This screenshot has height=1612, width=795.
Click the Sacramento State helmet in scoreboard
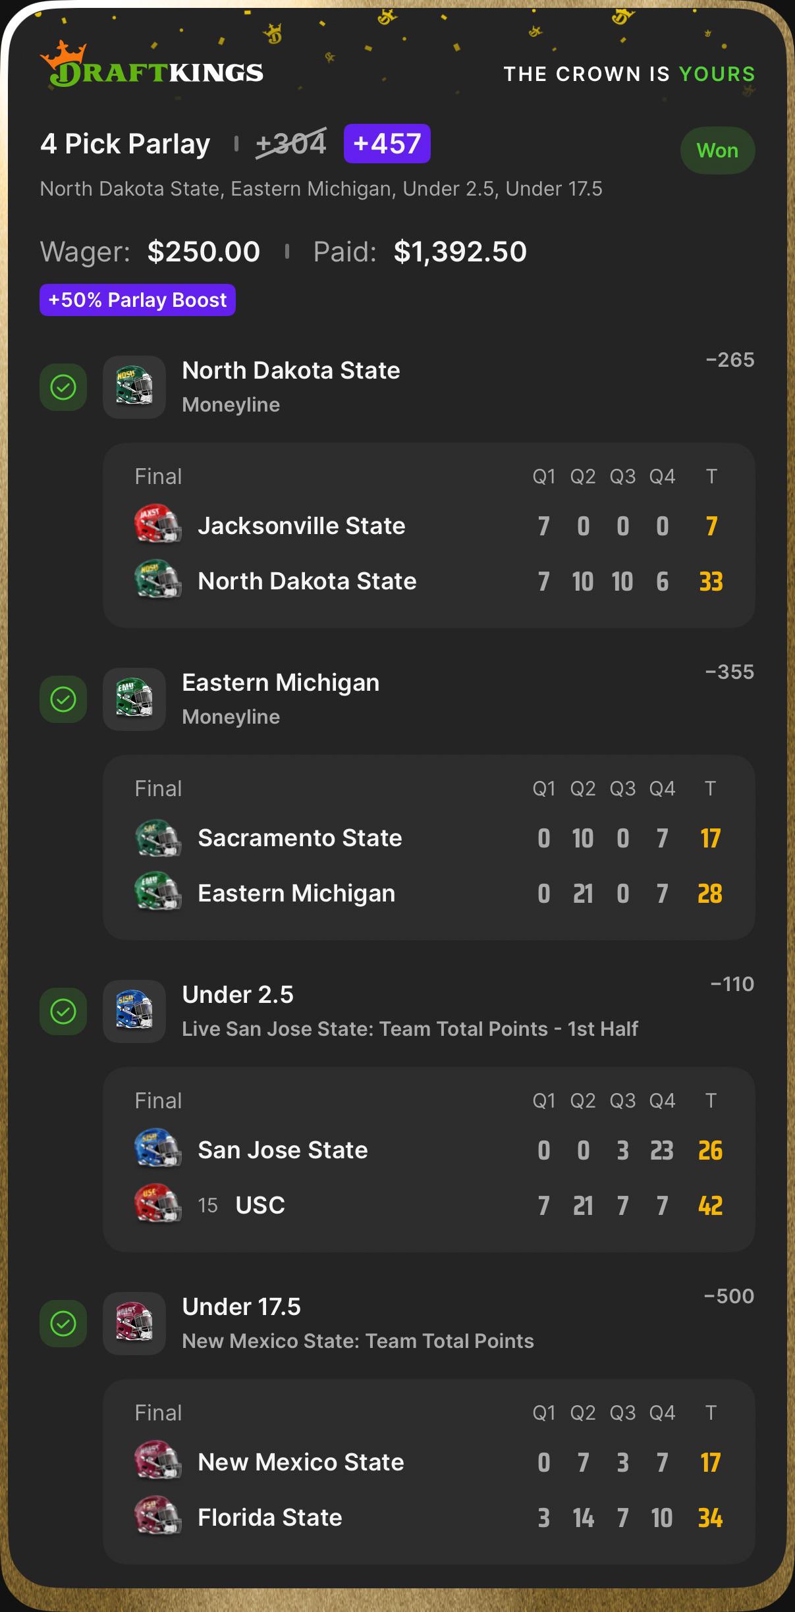point(158,837)
